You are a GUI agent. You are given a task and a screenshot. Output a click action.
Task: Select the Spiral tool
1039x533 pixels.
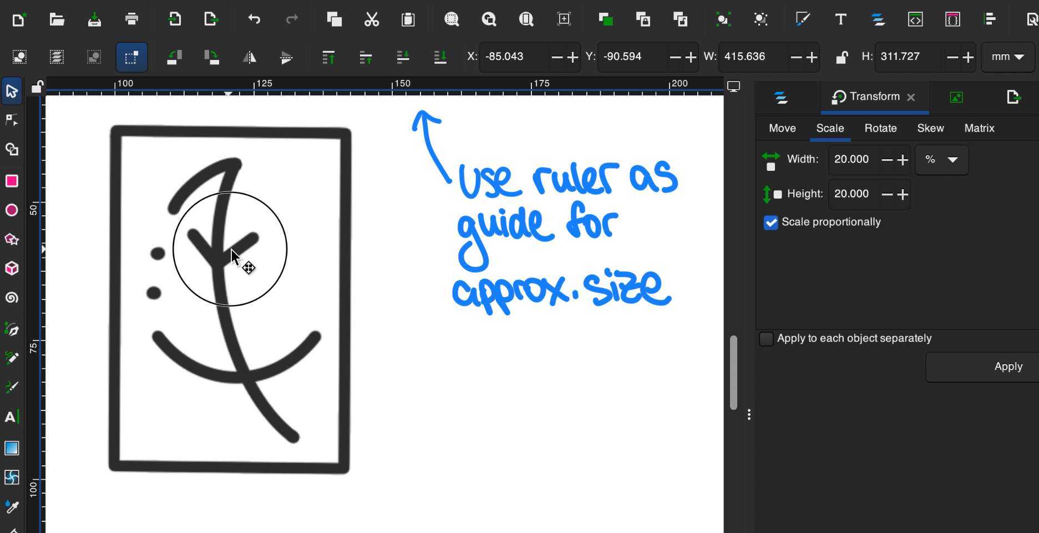[12, 298]
